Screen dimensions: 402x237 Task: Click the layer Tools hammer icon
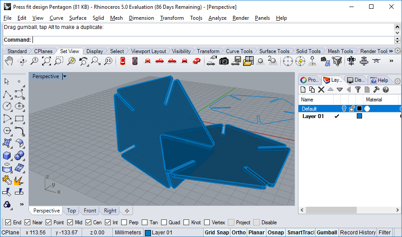coord(377,89)
